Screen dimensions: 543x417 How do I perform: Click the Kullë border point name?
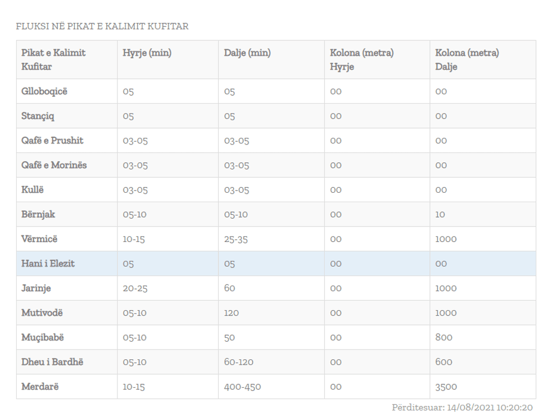(32, 189)
